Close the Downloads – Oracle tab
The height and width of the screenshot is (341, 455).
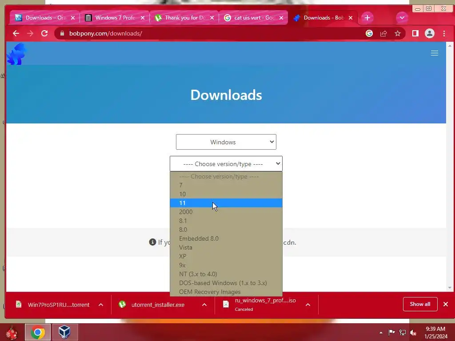73,18
